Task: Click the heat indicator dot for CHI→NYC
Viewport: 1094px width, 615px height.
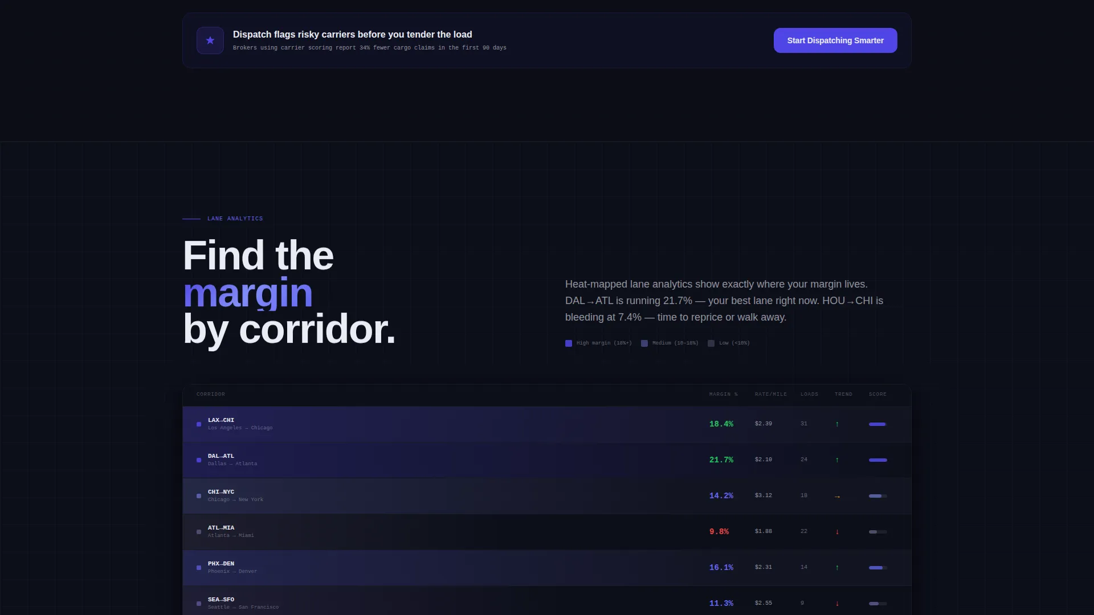Action: click(199, 496)
